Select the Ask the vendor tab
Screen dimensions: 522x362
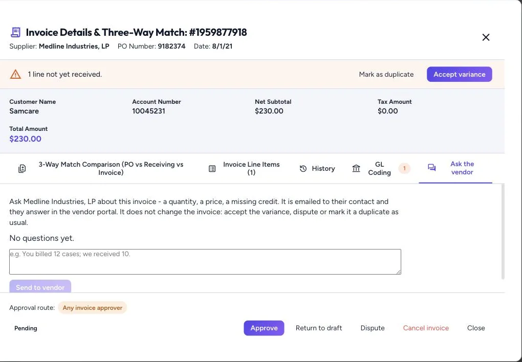click(x=455, y=168)
